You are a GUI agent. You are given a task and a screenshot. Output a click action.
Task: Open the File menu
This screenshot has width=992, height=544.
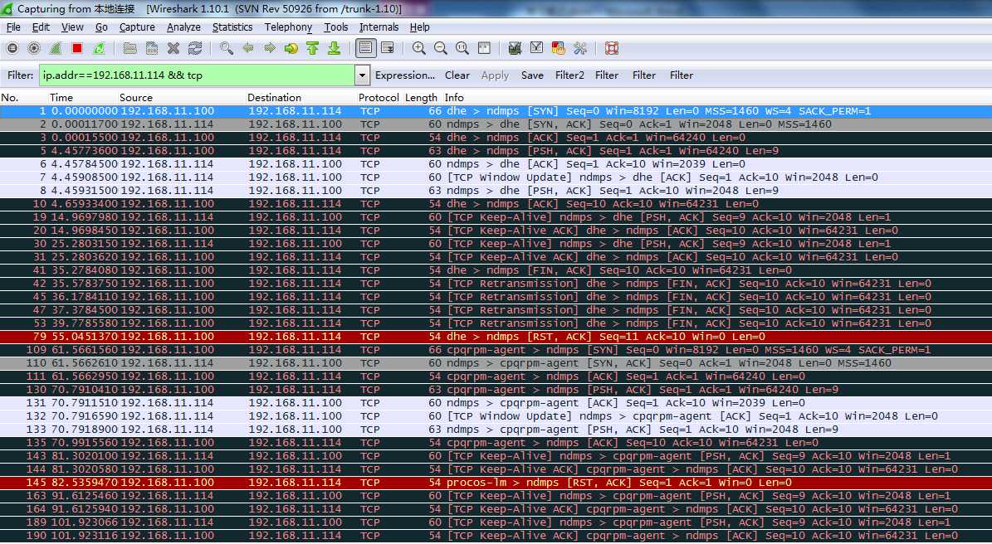[13, 27]
